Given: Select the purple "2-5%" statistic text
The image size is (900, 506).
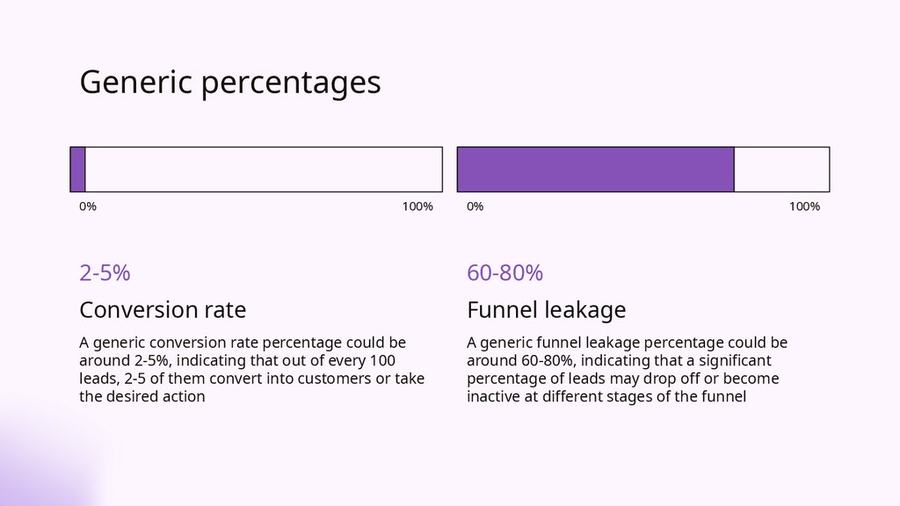Looking at the screenshot, I should [105, 273].
